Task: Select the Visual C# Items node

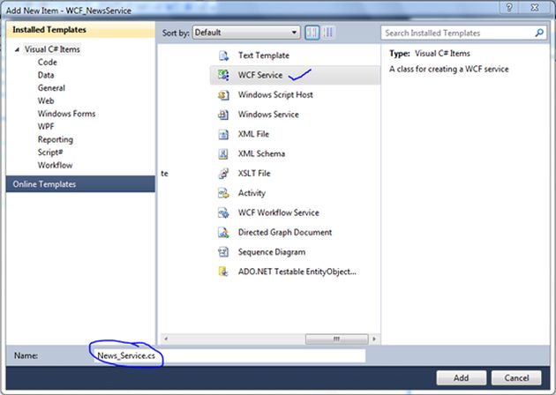Action: 52,49
